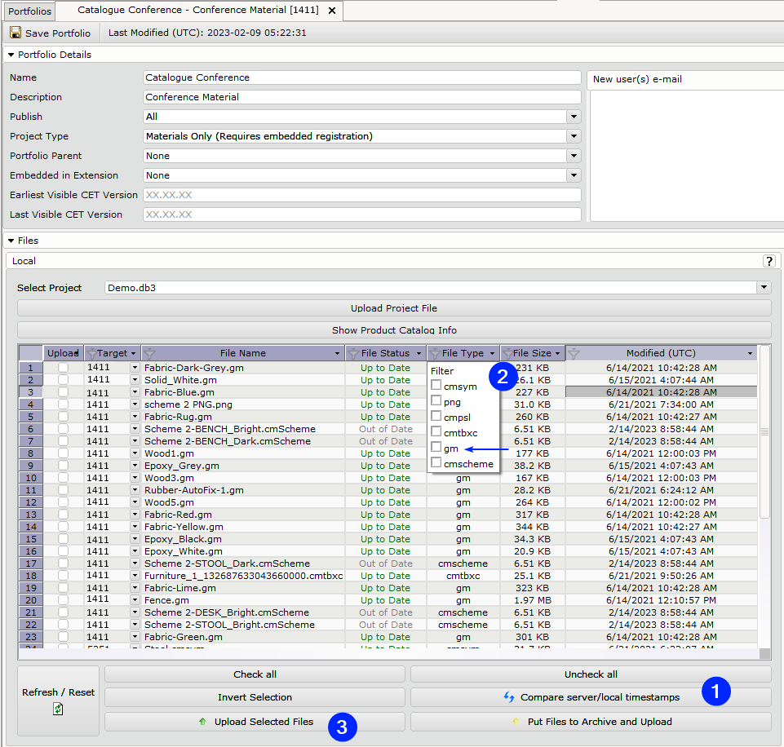Open the Portfolio Parent dropdown
The width and height of the screenshot is (784, 747).
pyautogui.click(x=574, y=156)
